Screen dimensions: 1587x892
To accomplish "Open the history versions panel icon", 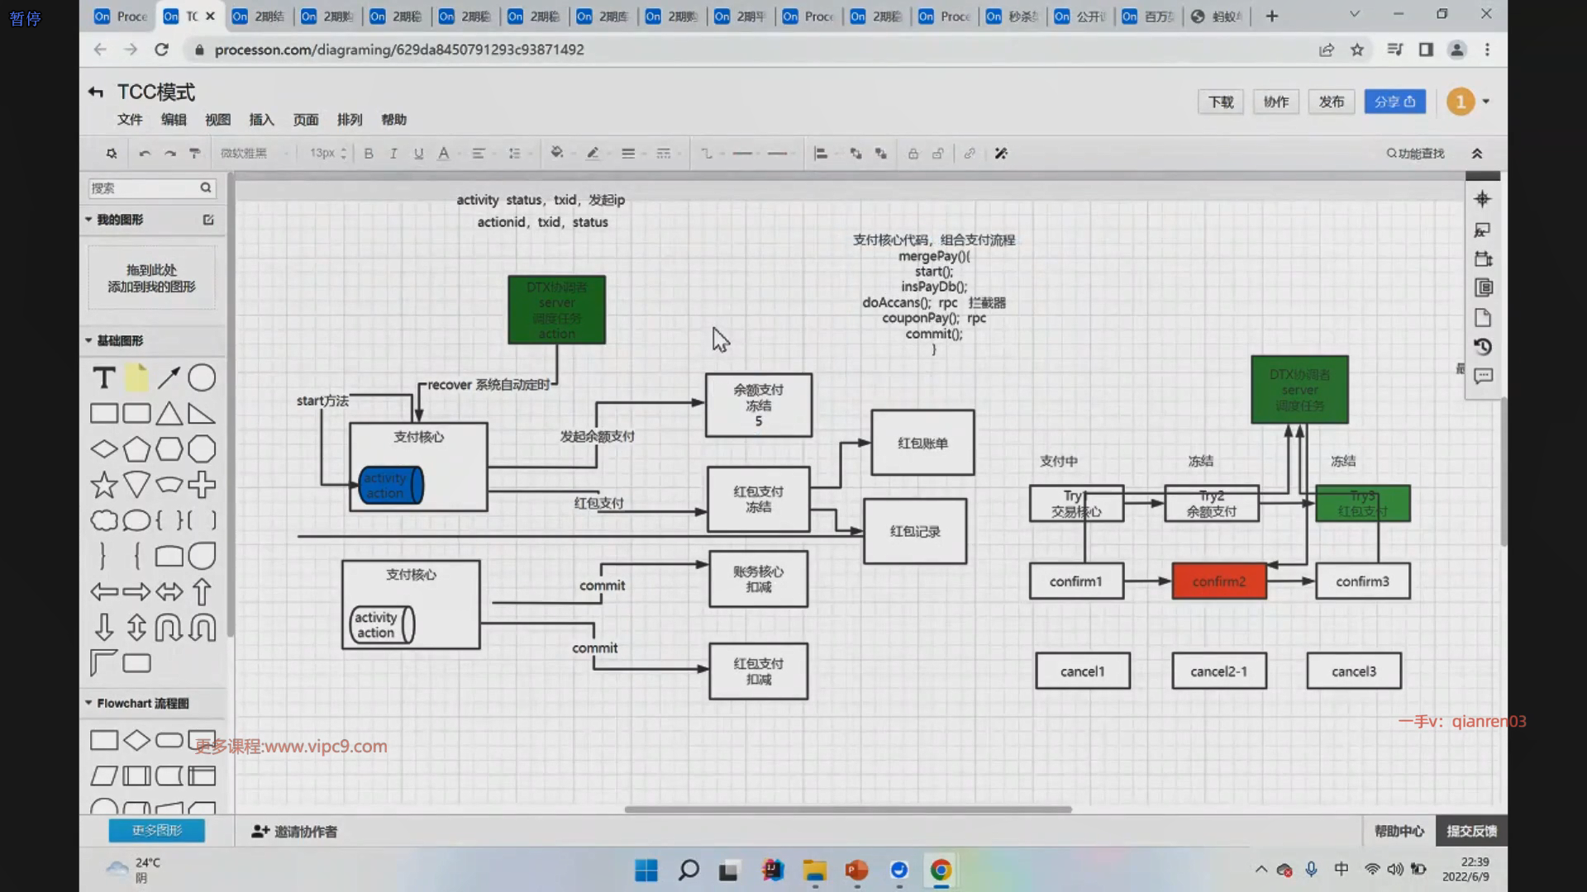I will tap(1483, 347).
